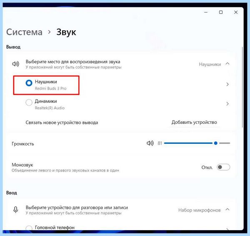
Task: Click the Громкость label
Action: point(23,144)
